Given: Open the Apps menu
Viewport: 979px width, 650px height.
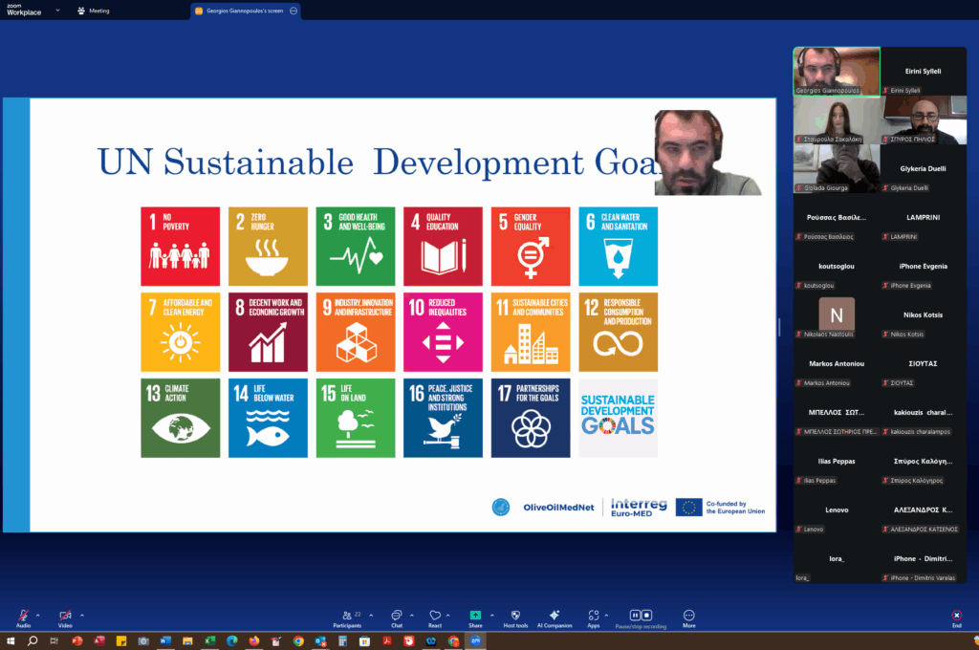Looking at the screenshot, I should coord(593,616).
